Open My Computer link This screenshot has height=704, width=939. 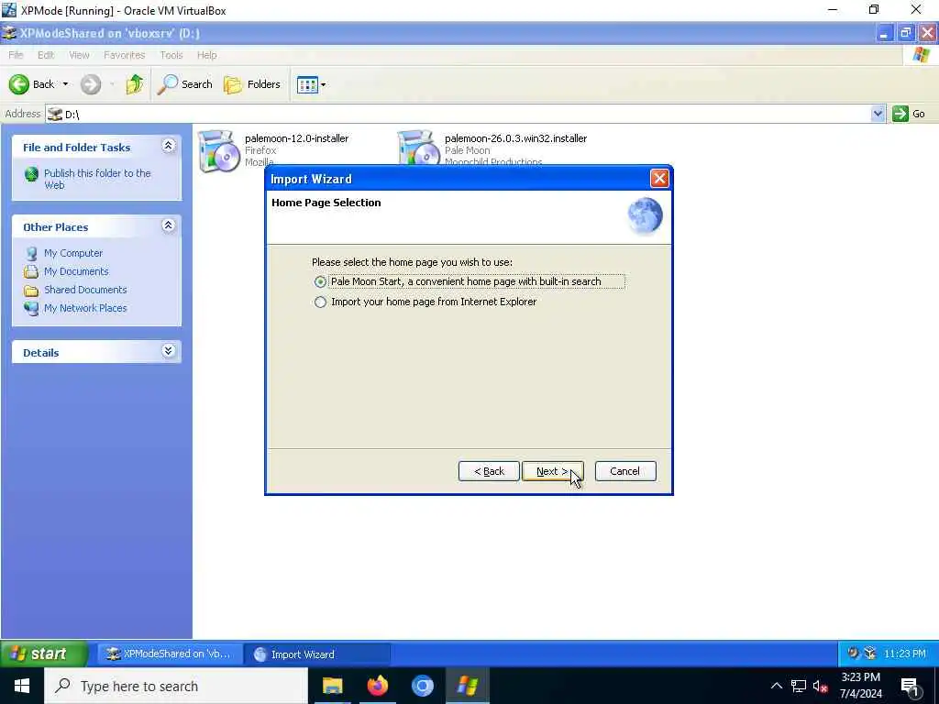[x=73, y=253]
